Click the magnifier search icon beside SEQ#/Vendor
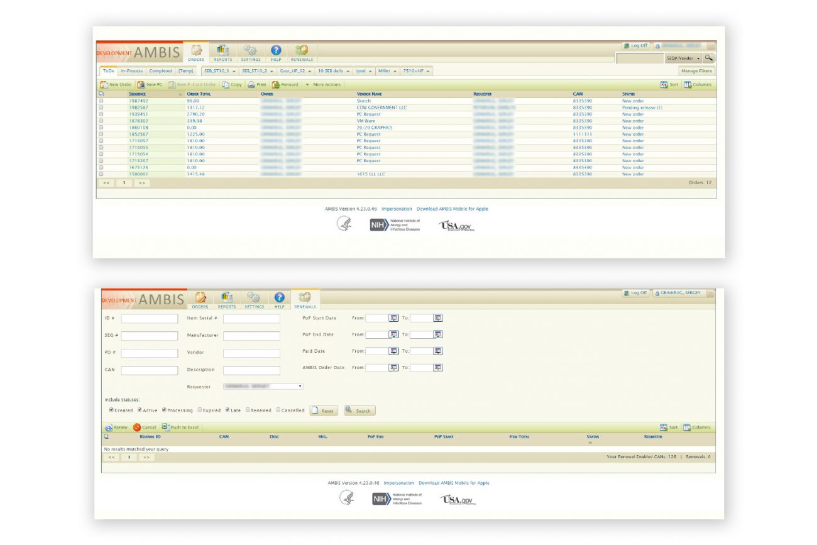The height and width of the screenshot is (545, 817). pyautogui.click(x=709, y=58)
